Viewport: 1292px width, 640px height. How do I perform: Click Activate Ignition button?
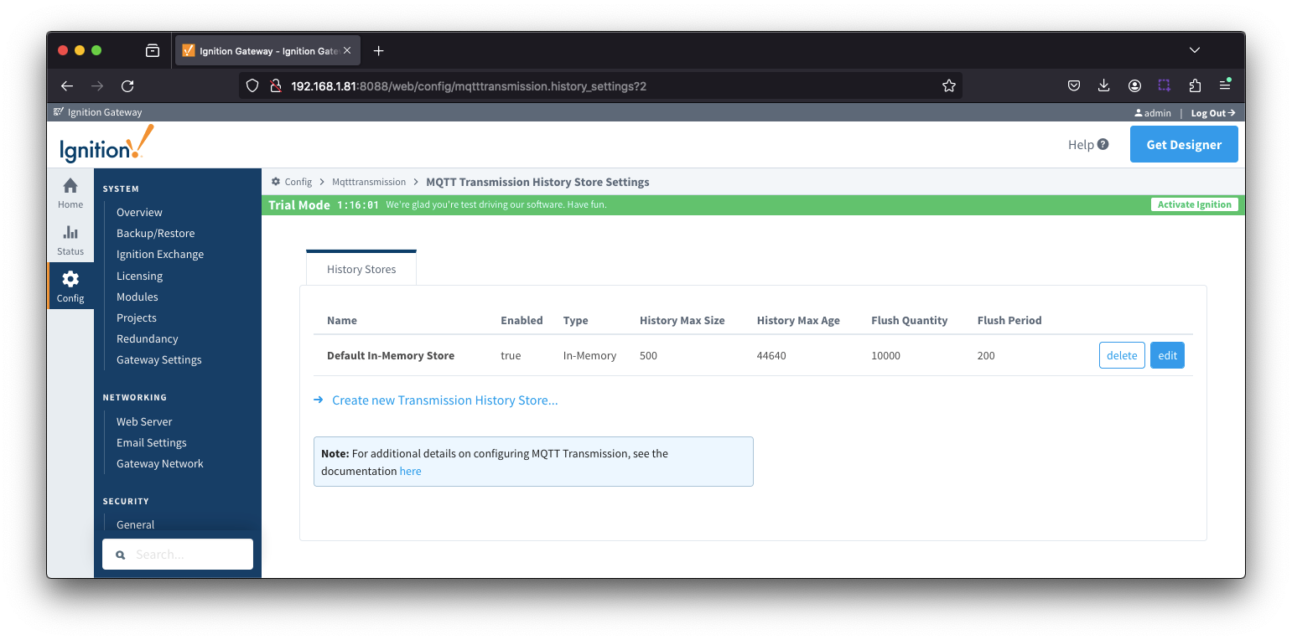click(x=1194, y=204)
